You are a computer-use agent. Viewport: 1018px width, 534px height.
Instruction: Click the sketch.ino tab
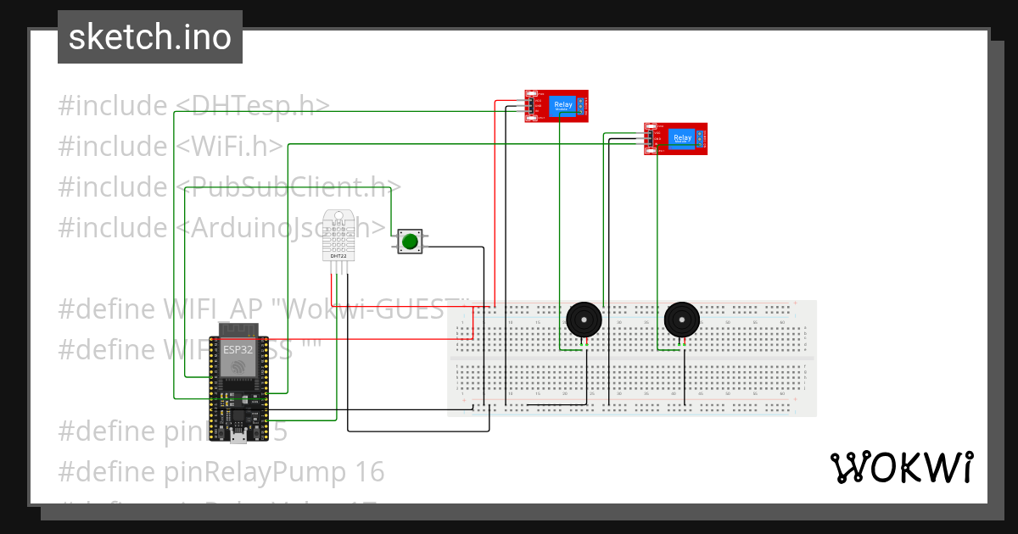pyautogui.click(x=150, y=36)
